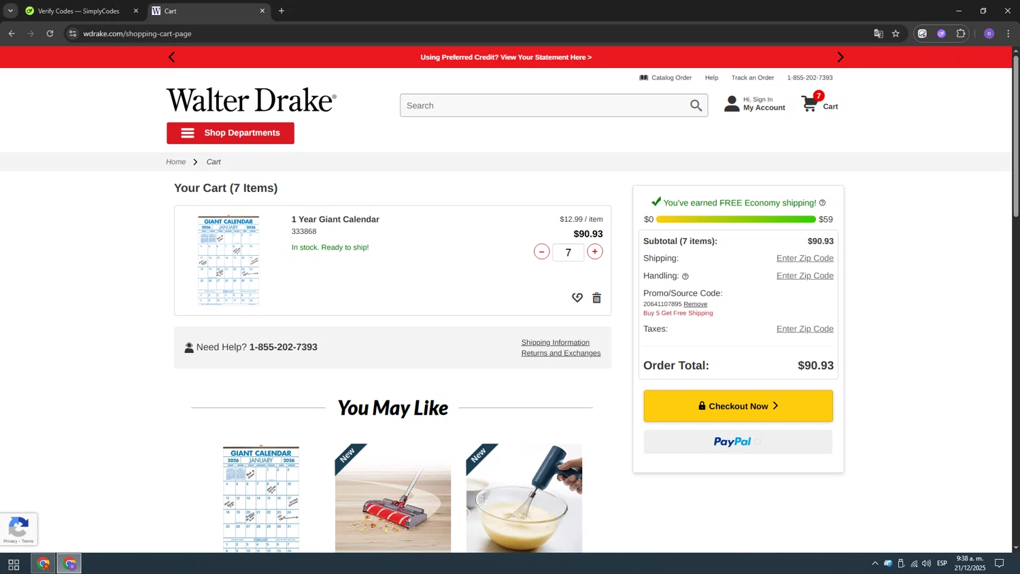The height and width of the screenshot is (574, 1020).
Task: Click Handling help question icon
Action: (685, 276)
